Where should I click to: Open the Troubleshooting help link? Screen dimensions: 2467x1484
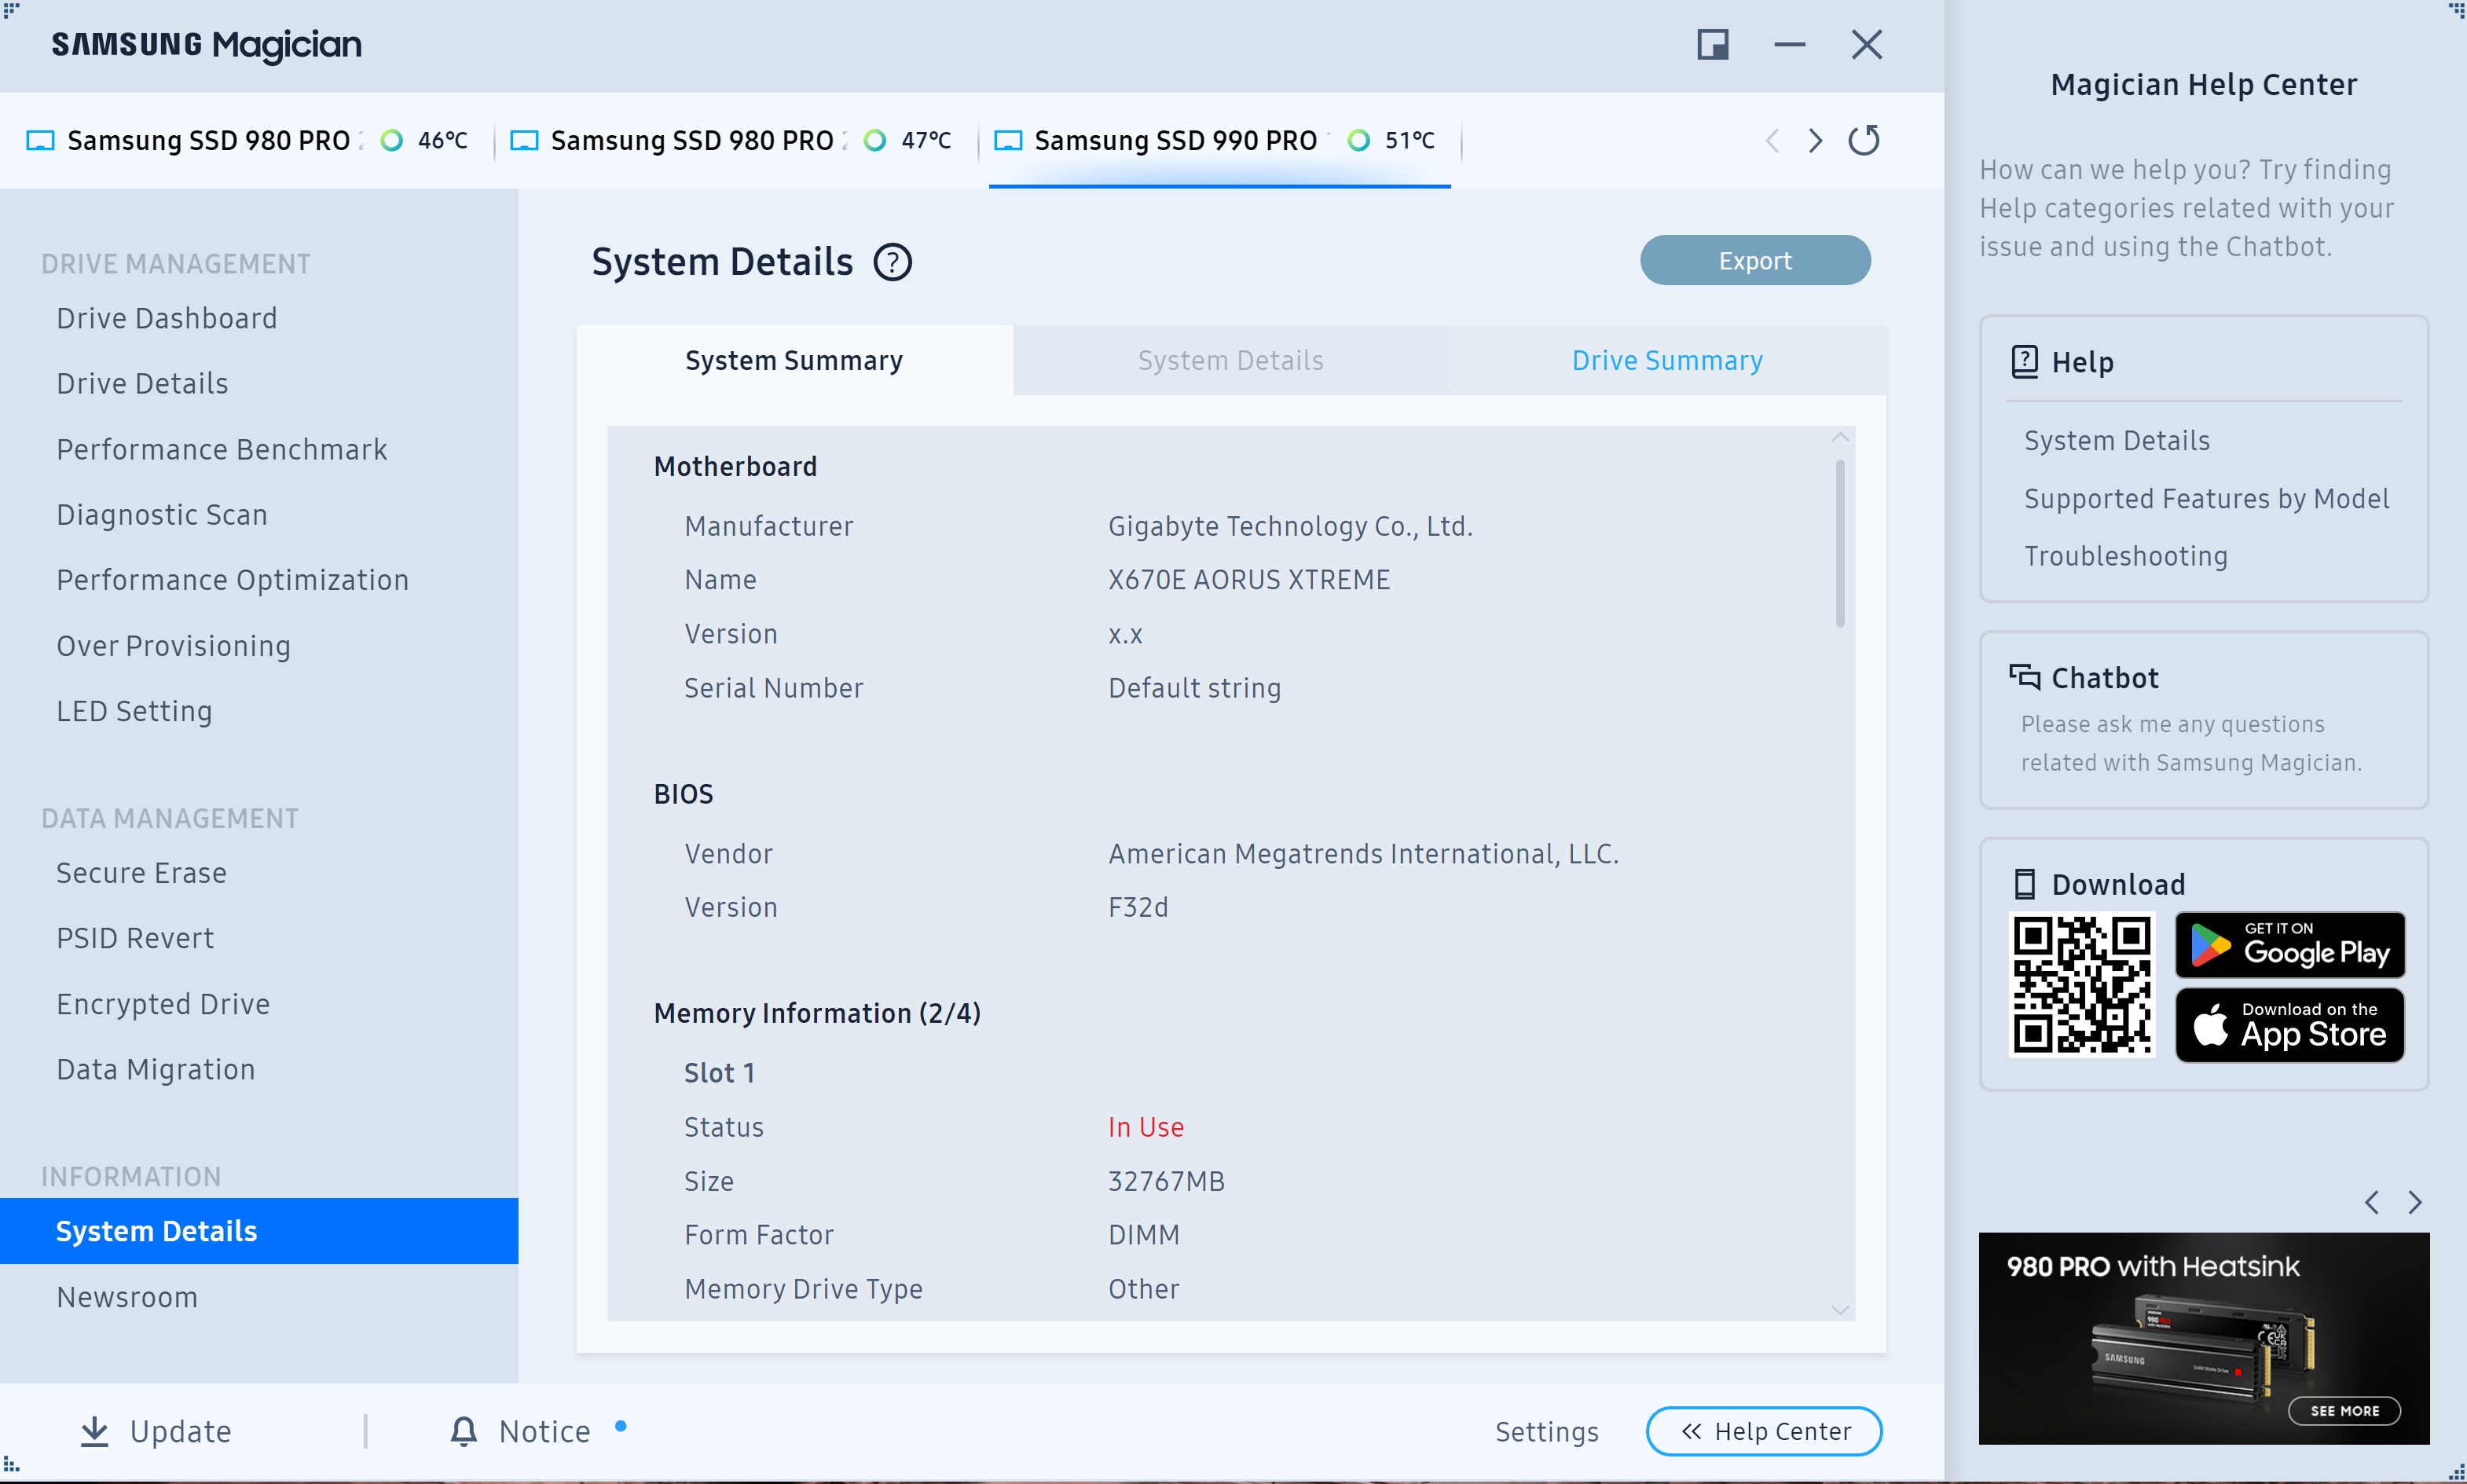click(x=2126, y=556)
